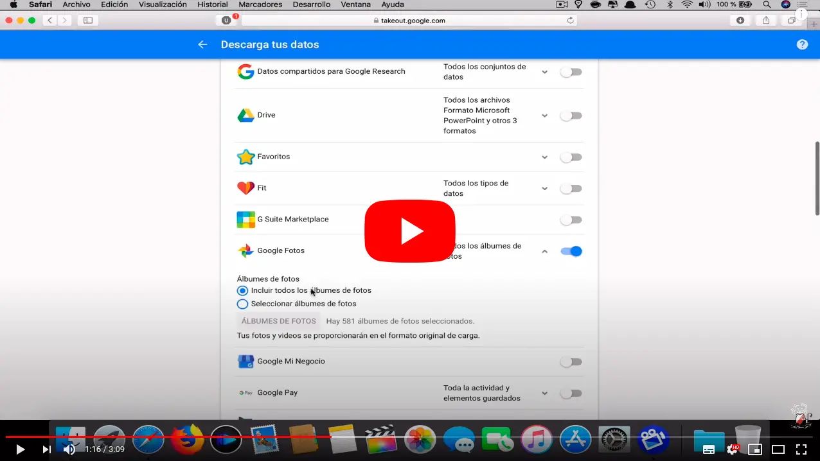This screenshot has width=820, height=461.
Task: Click the Bluetooth menu bar icon
Action: [669, 4]
